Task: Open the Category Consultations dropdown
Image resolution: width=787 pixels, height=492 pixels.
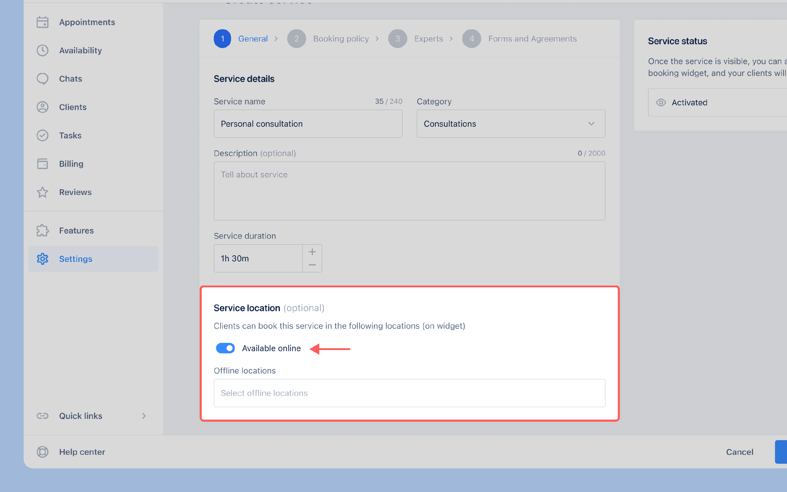Action: [x=511, y=124]
